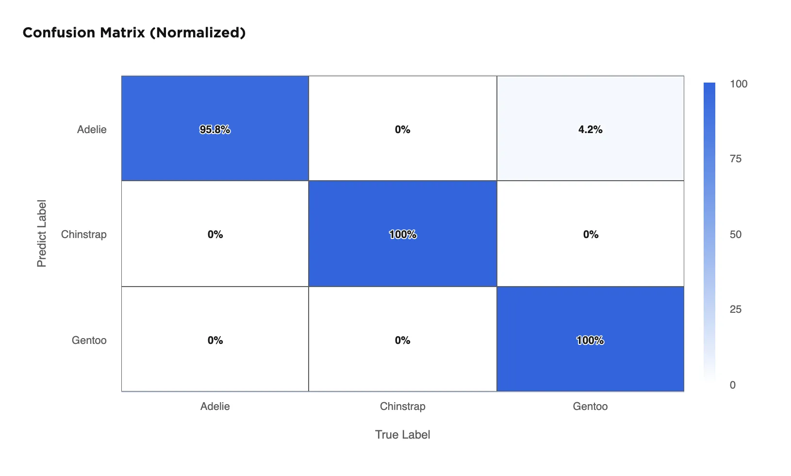
Task: Click the 50 tick on the color scale
Action: tap(735, 235)
